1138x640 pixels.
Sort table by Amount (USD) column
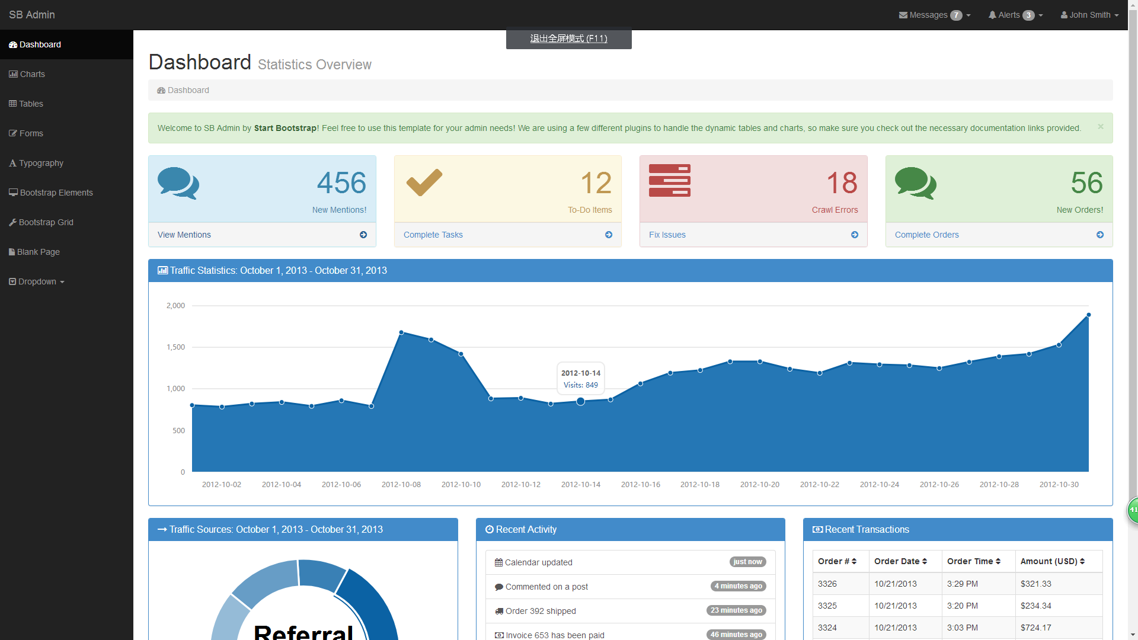1059,561
